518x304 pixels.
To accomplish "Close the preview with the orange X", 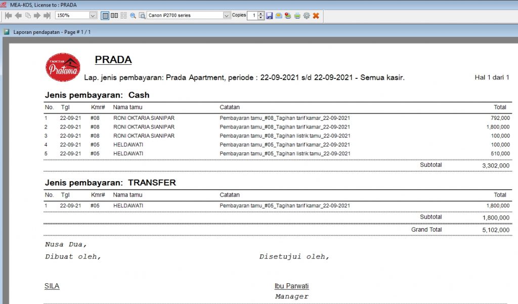I will 316,16.
